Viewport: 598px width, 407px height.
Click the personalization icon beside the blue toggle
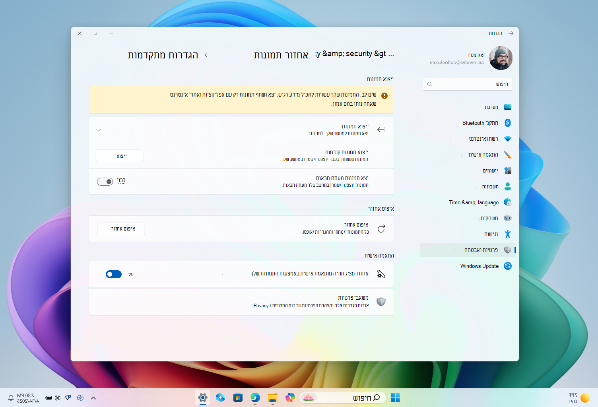tap(381, 274)
